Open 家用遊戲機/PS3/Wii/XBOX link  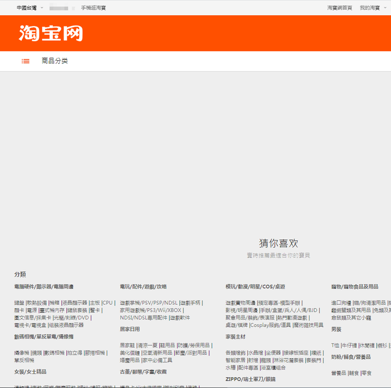150,310
